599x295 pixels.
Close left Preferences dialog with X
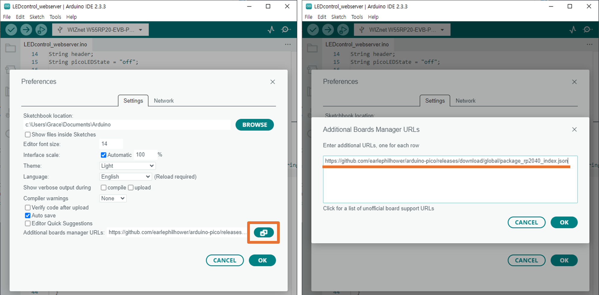point(272,82)
